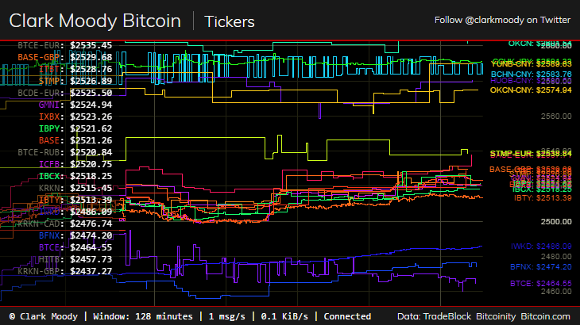The image size is (580, 325).
Task: Click the BTCE chart line label
Action: [x=541, y=283]
